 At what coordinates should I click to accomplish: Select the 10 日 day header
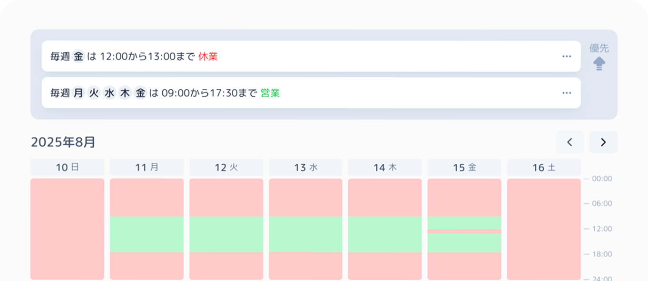tap(67, 168)
